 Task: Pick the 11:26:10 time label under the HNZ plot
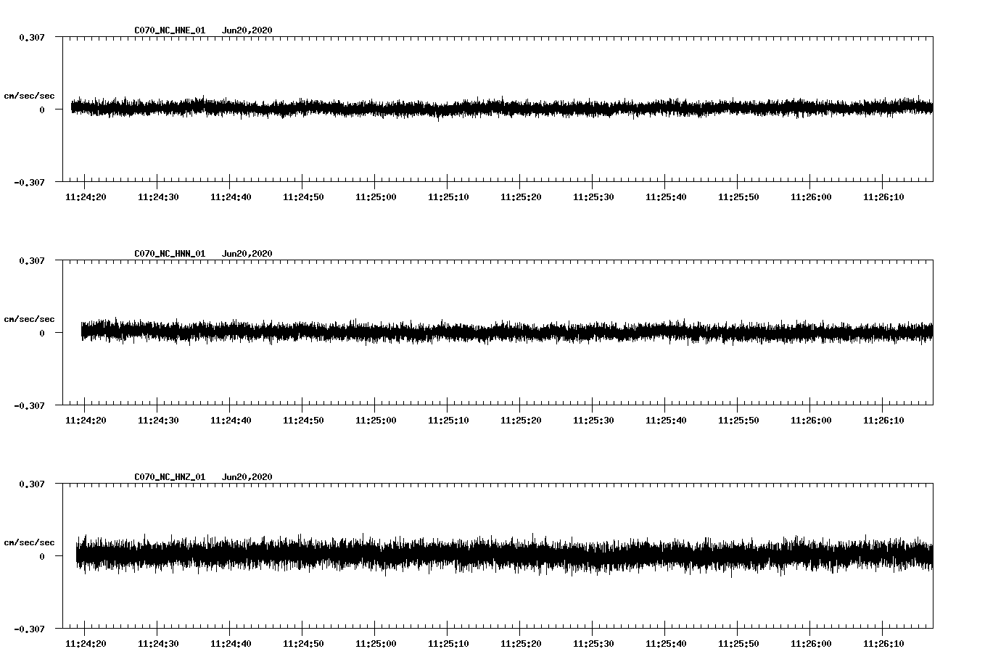[x=883, y=644]
